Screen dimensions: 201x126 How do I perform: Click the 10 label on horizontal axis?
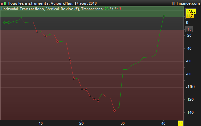pyautogui.click(x=41, y=123)
